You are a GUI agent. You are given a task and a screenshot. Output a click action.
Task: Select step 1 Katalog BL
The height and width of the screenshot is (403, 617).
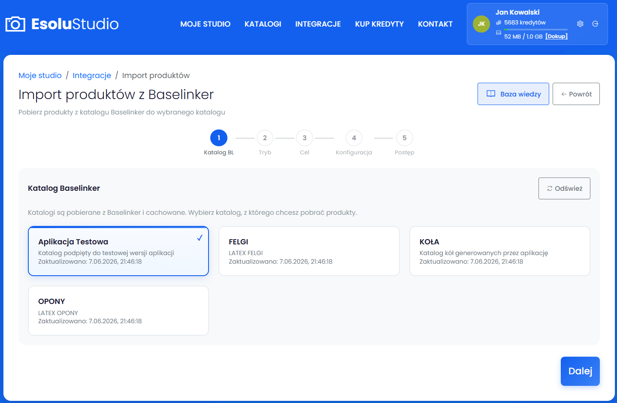(219, 143)
